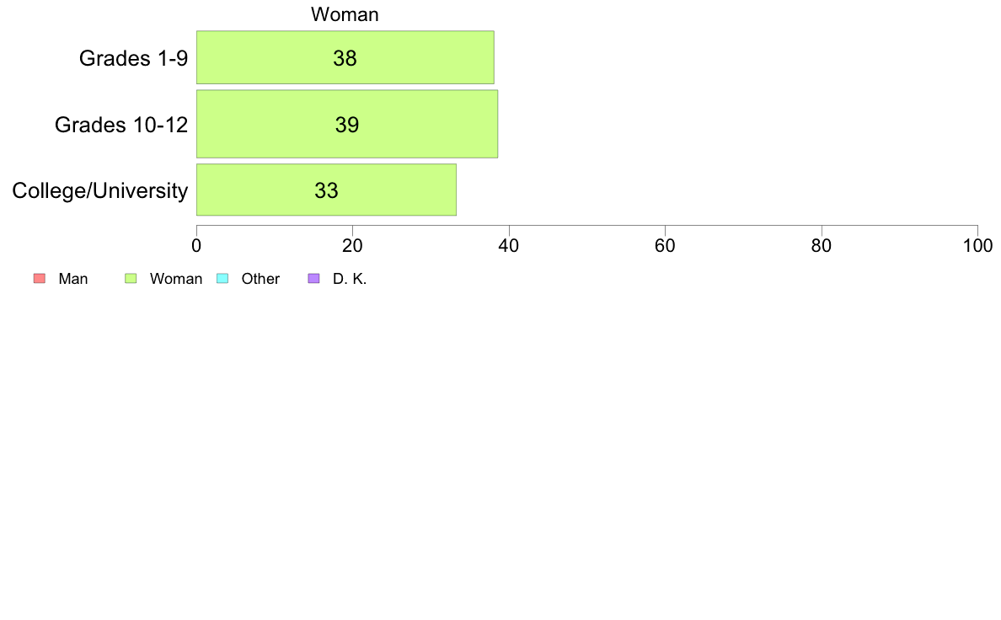1001x620 pixels.
Task: Click the Grades 10-12 axis label
Action: 121,125
